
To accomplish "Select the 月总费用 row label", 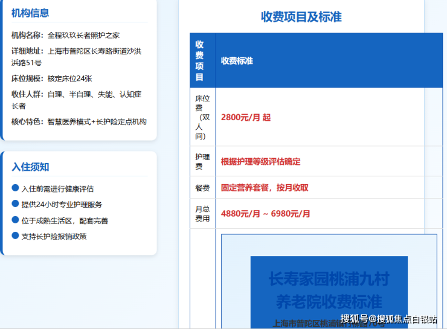I will (x=203, y=214).
